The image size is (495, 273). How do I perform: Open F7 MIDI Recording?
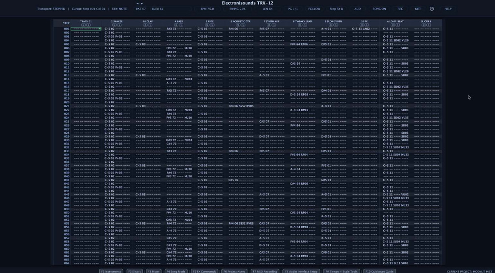265,272
